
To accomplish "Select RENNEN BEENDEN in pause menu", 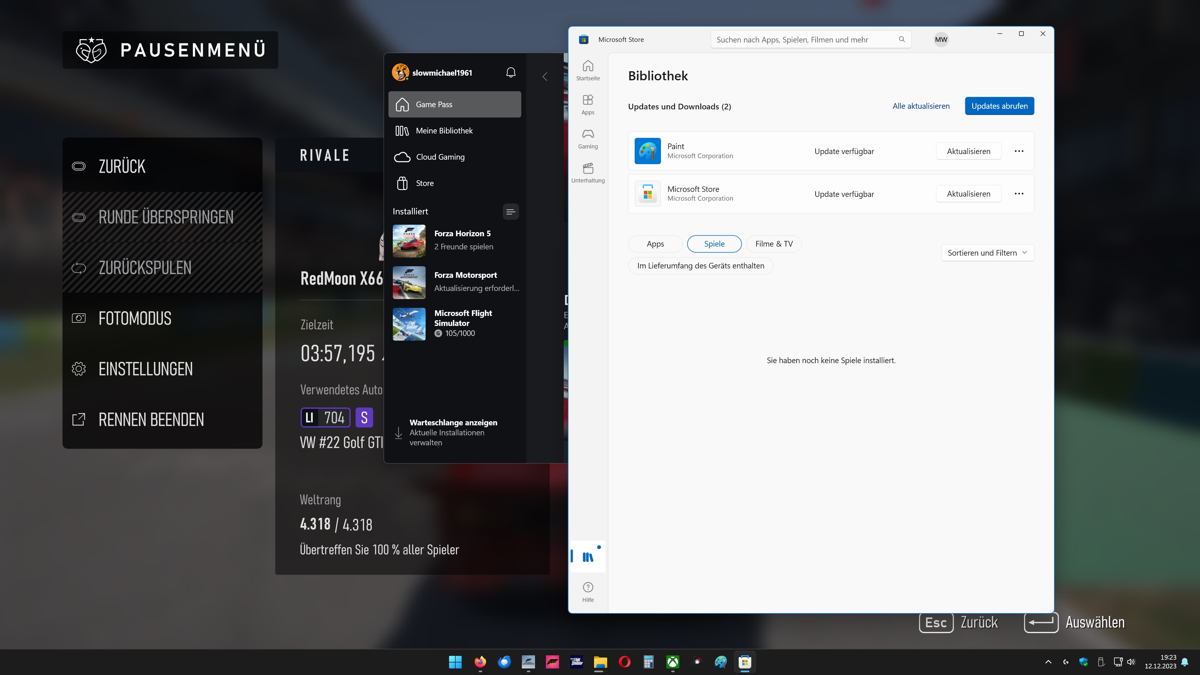I will point(162,420).
